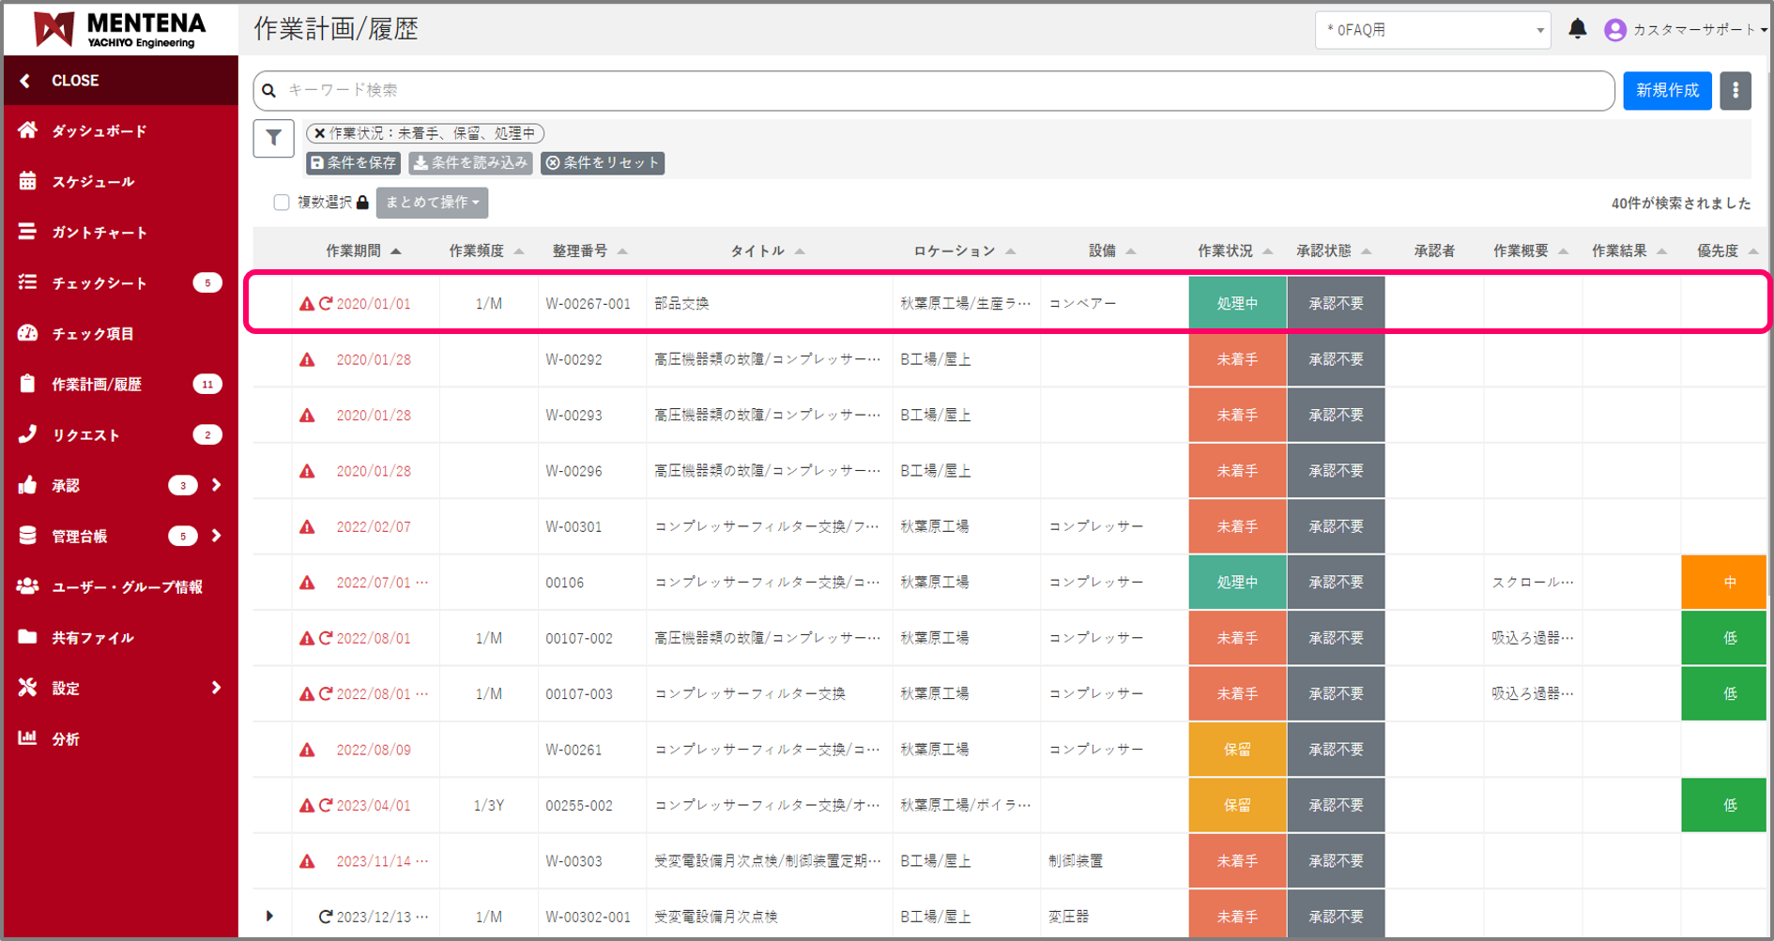Image resolution: width=1774 pixels, height=941 pixels.
Task: Remove the work status filter chip
Action: (x=320, y=133)
